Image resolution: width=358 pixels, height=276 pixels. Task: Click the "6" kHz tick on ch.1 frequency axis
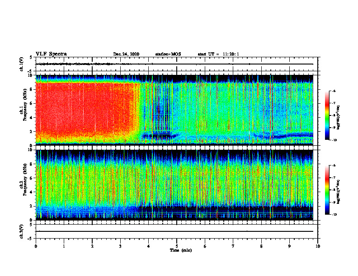(31, 103)
